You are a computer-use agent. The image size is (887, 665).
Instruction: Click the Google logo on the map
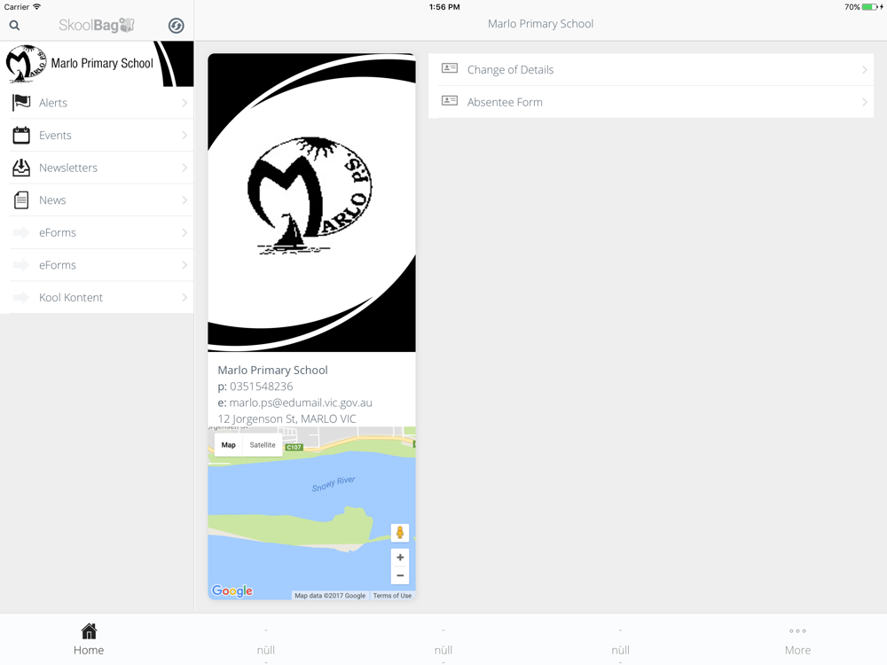(232, 591)
